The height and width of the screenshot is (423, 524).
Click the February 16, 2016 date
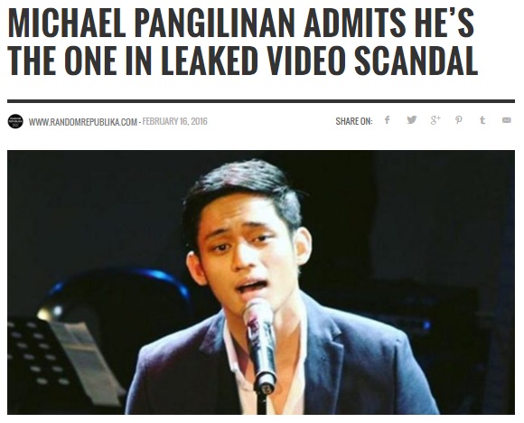tap(174, 121)
